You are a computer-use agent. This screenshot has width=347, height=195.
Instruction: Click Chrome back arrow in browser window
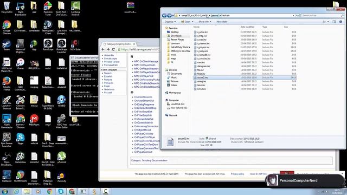tap(103, 49)
